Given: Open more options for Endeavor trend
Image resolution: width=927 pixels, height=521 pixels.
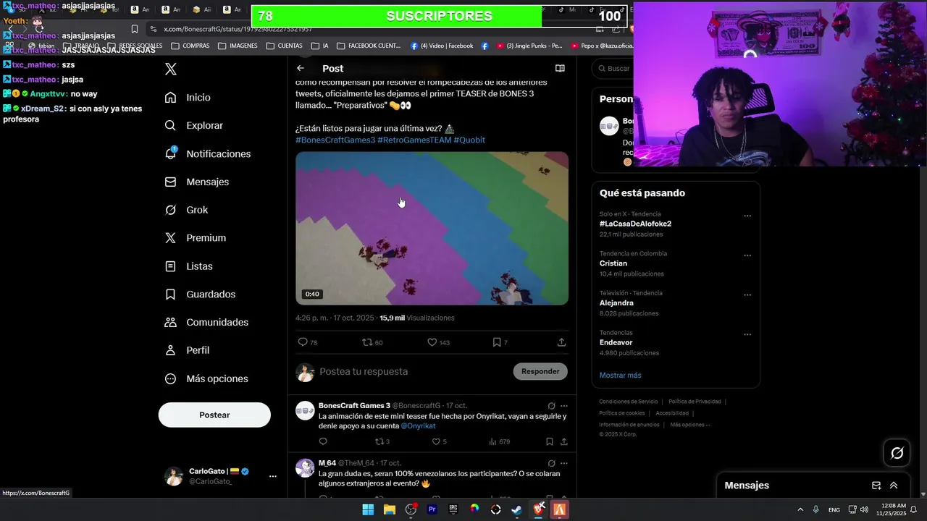Looking at the screenshot, I should click(747, 334).
